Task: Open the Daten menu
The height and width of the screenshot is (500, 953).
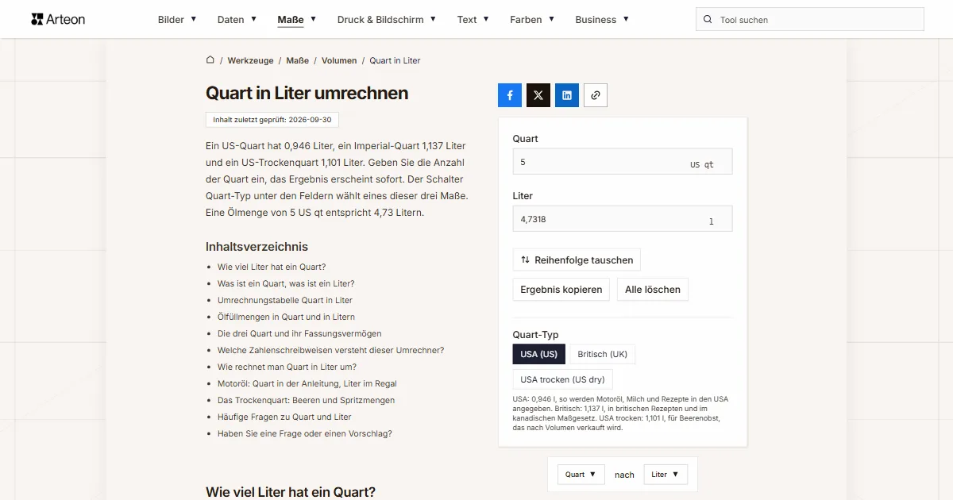Action: click(x=237, y=20)
